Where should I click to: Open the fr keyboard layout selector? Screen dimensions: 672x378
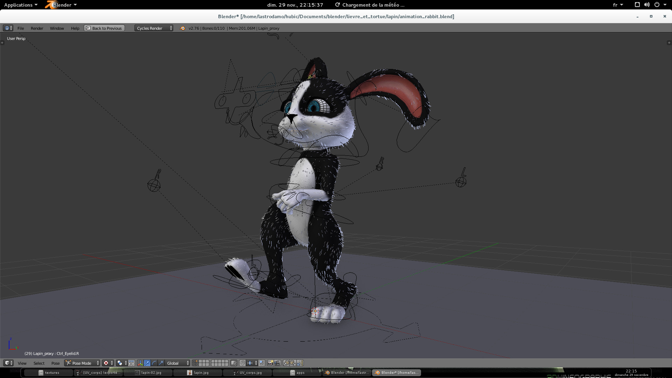(618, 5)
